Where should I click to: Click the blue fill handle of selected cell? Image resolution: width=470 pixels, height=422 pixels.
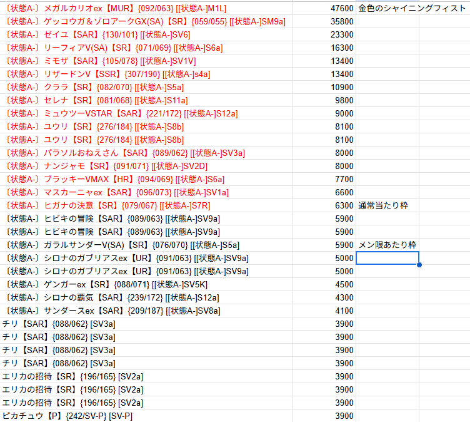tap(419, 264)
